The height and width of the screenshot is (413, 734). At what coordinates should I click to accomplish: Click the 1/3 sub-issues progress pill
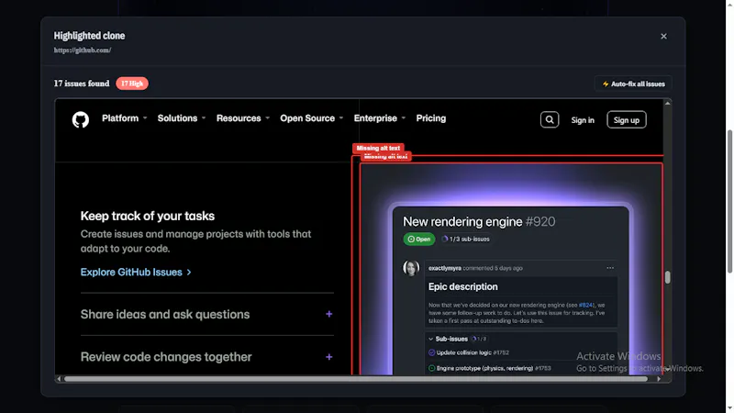pyautogui.click(x=466, y=240)
